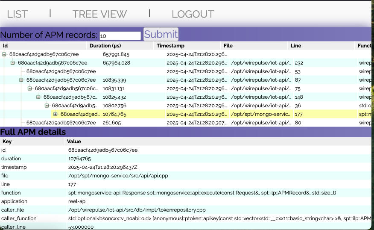Select the tree row with duration 261.605
The image size is (374, 230).
[x=186, y=123]
